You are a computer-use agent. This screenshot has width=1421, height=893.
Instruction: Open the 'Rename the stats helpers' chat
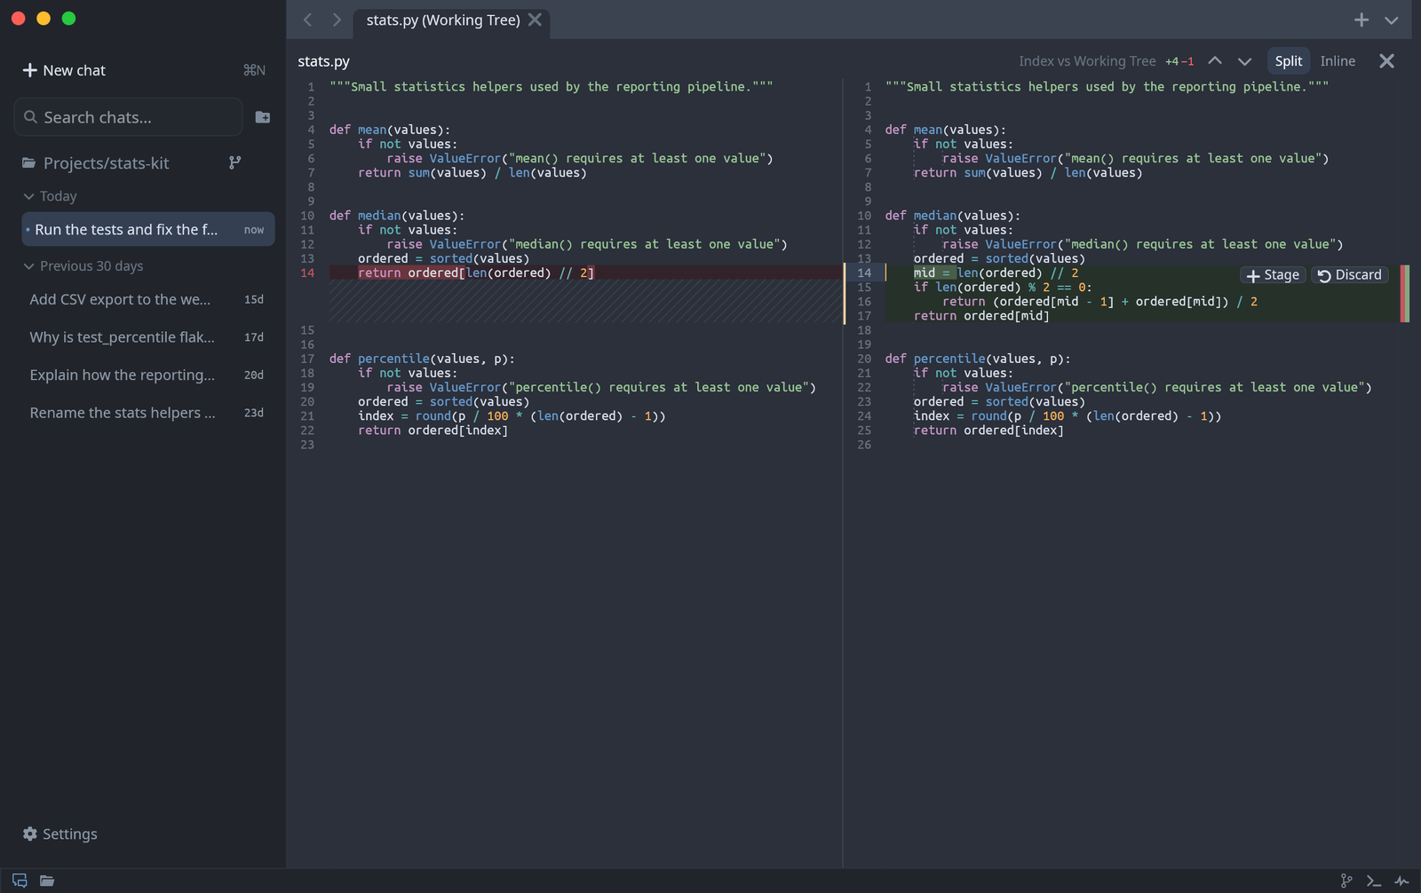pos(148,413)
